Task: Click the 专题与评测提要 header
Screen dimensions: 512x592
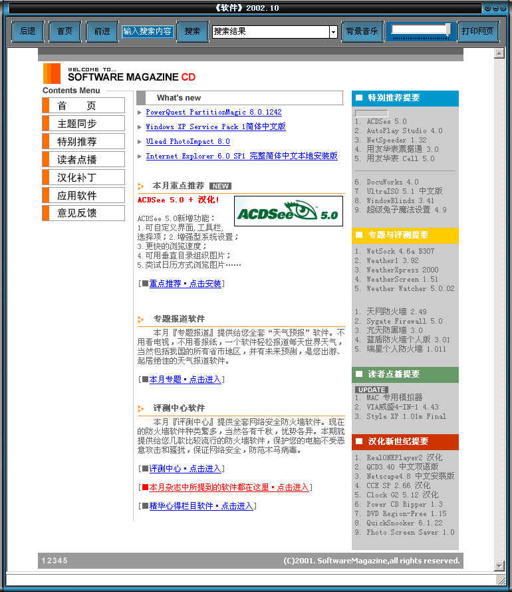Action: coord(406,235)
